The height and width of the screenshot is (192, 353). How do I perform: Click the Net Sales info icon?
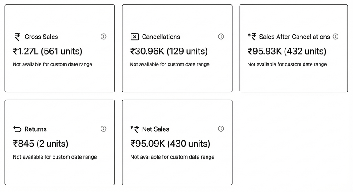(221, 129)
